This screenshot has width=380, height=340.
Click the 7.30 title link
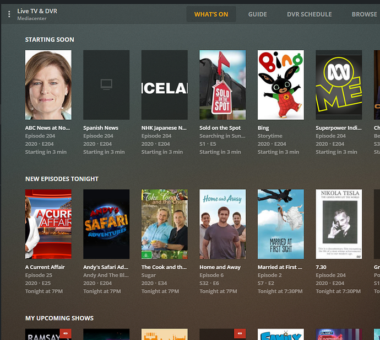coord(321,267)
